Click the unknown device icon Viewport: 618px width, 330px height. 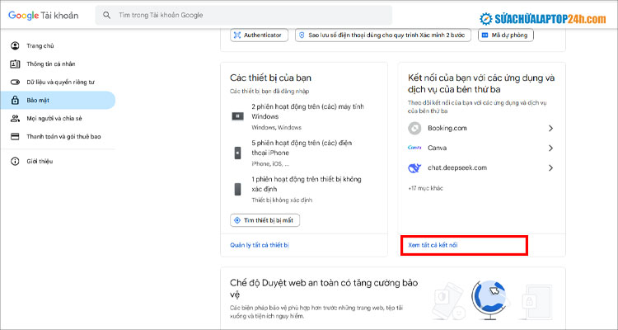(x=237, y=189)
